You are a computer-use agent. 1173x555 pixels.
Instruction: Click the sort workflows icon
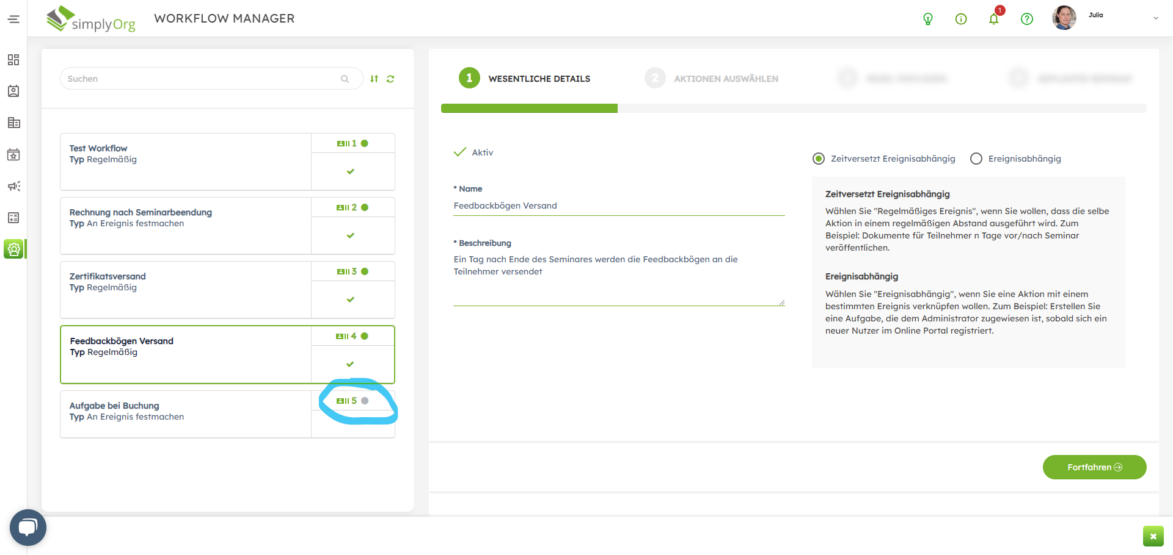(374, 79)
